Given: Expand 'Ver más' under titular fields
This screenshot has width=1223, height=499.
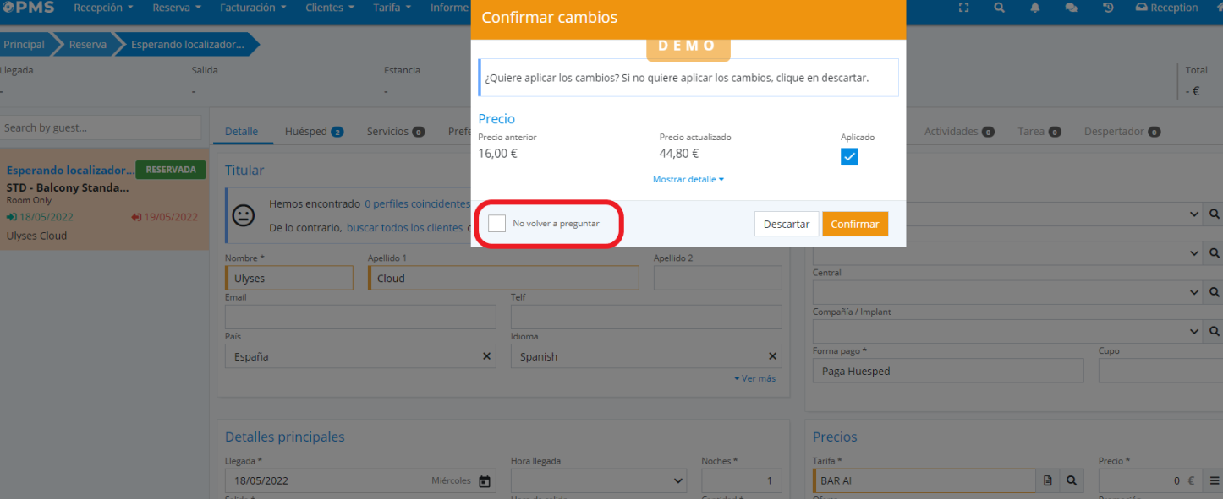Looking at the screenshot, I should [x=754, y=378].
